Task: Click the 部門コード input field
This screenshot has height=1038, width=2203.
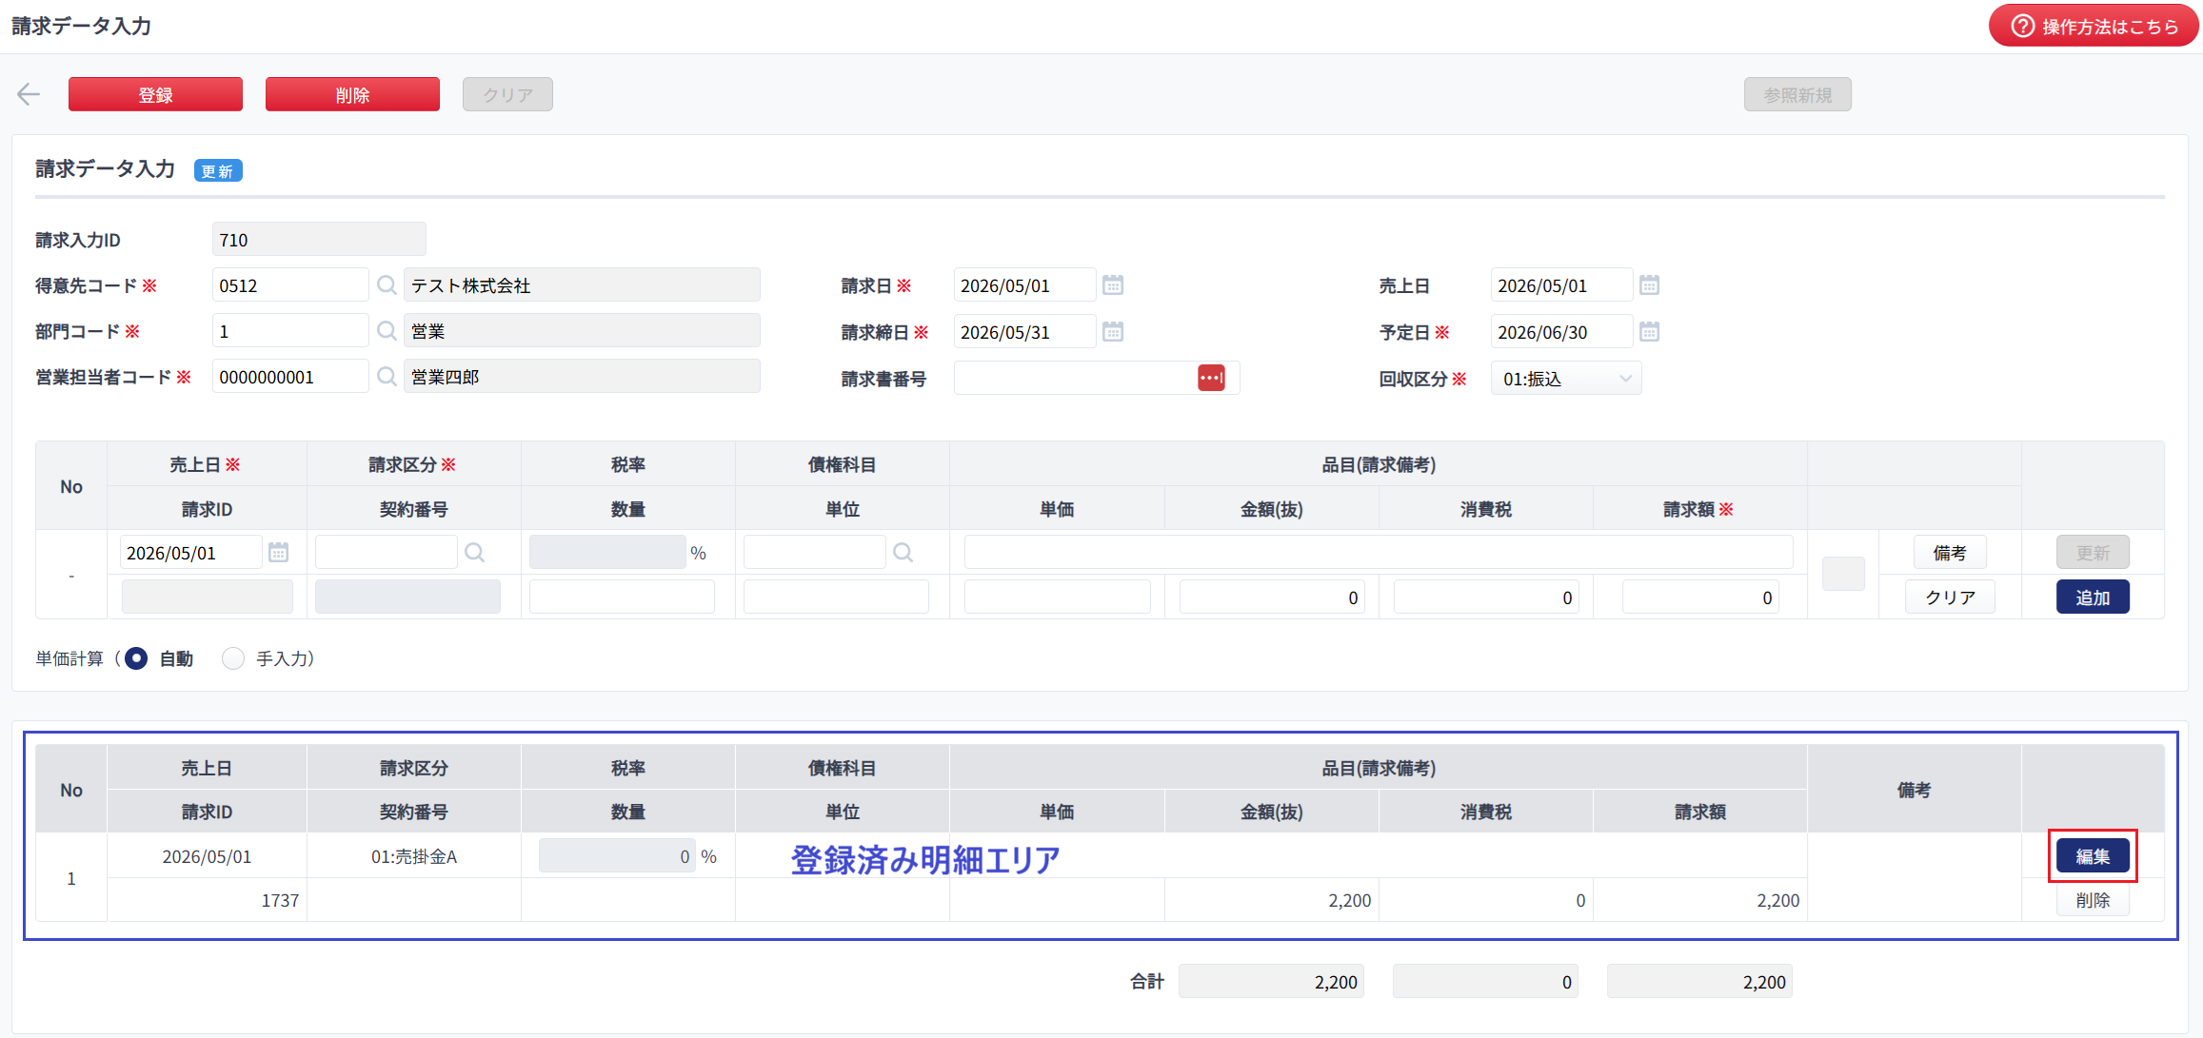Action: (290, 331)
